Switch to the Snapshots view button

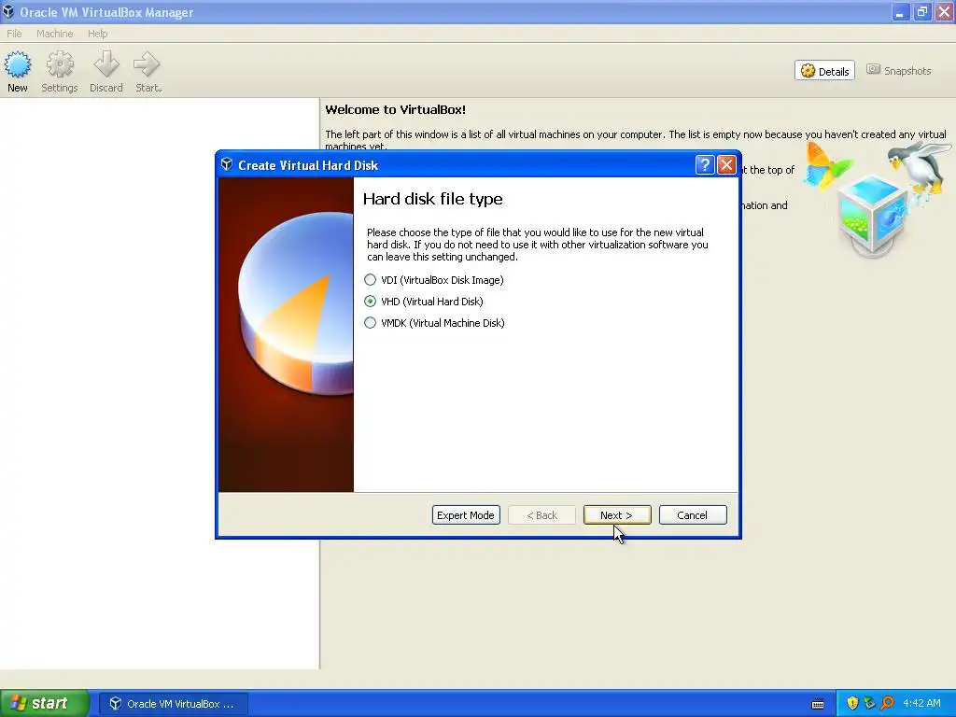[x=899, y=71]
